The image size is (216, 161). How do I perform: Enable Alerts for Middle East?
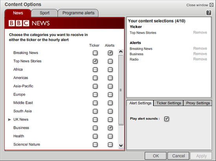coord(110,103)
